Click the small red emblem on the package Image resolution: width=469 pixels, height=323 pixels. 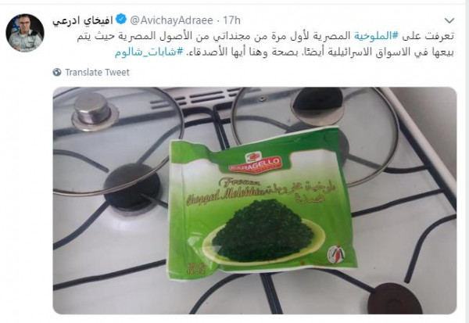click(336, 255)
